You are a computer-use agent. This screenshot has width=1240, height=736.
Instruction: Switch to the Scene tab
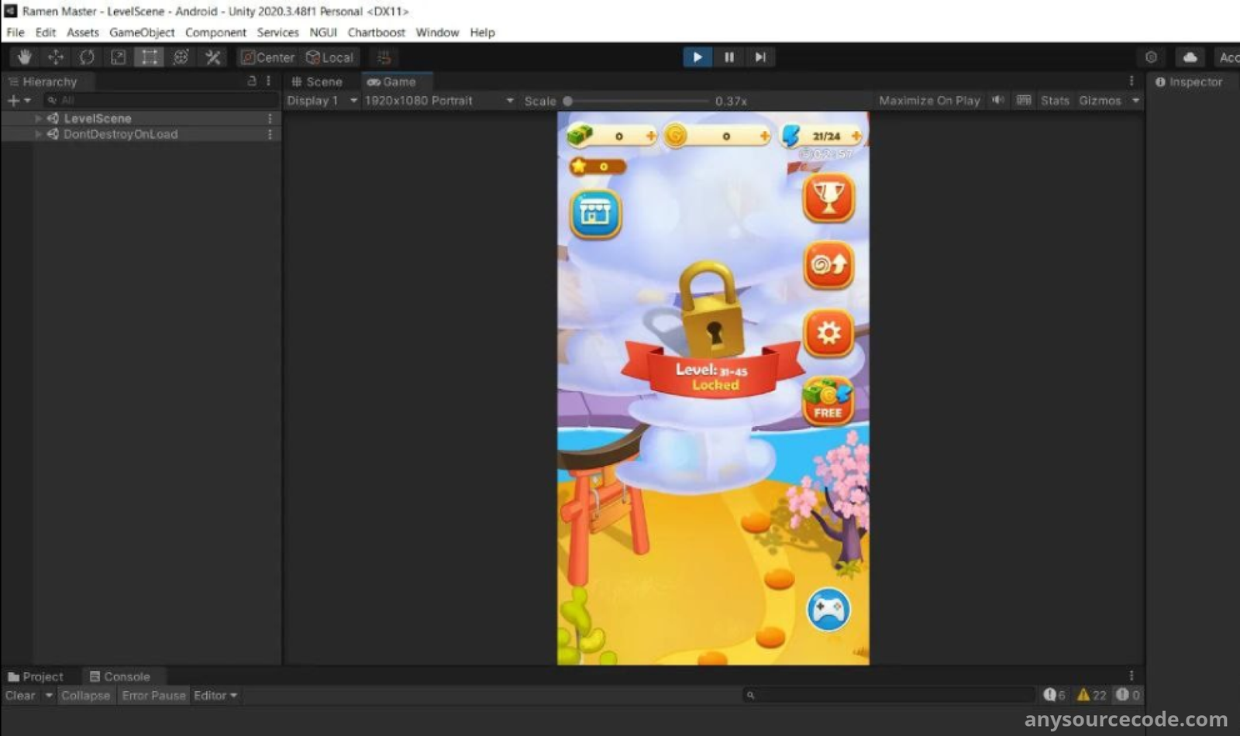[317, 82]
